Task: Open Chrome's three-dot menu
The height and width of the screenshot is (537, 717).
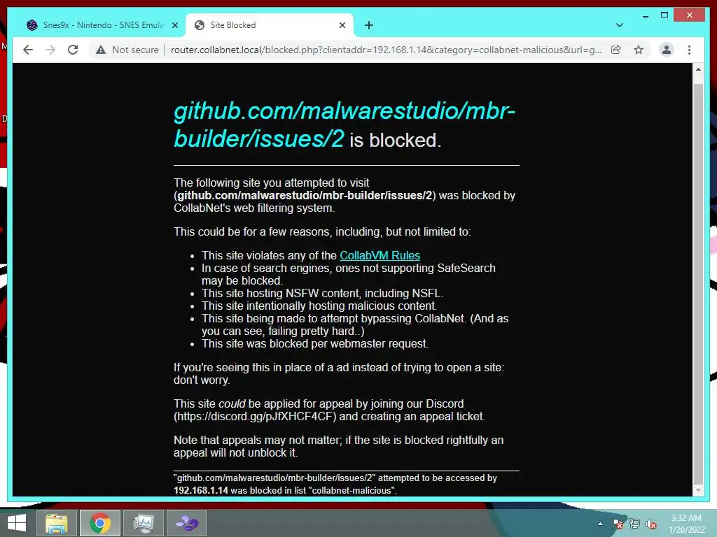Action: [x=689, y=50]
